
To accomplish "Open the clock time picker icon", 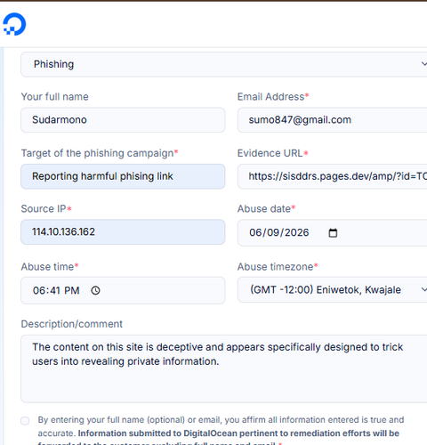I will [95, 290].
